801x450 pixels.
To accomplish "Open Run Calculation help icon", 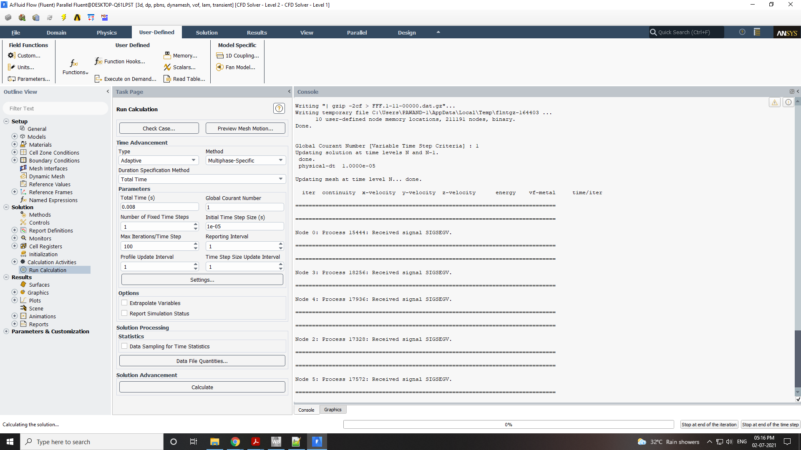I will pyautogui.click(x=279, y=109).
